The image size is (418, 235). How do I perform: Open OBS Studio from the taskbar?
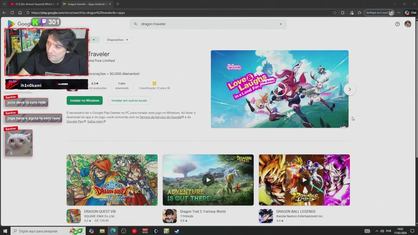pyautogui.click(x=123, y=231)
